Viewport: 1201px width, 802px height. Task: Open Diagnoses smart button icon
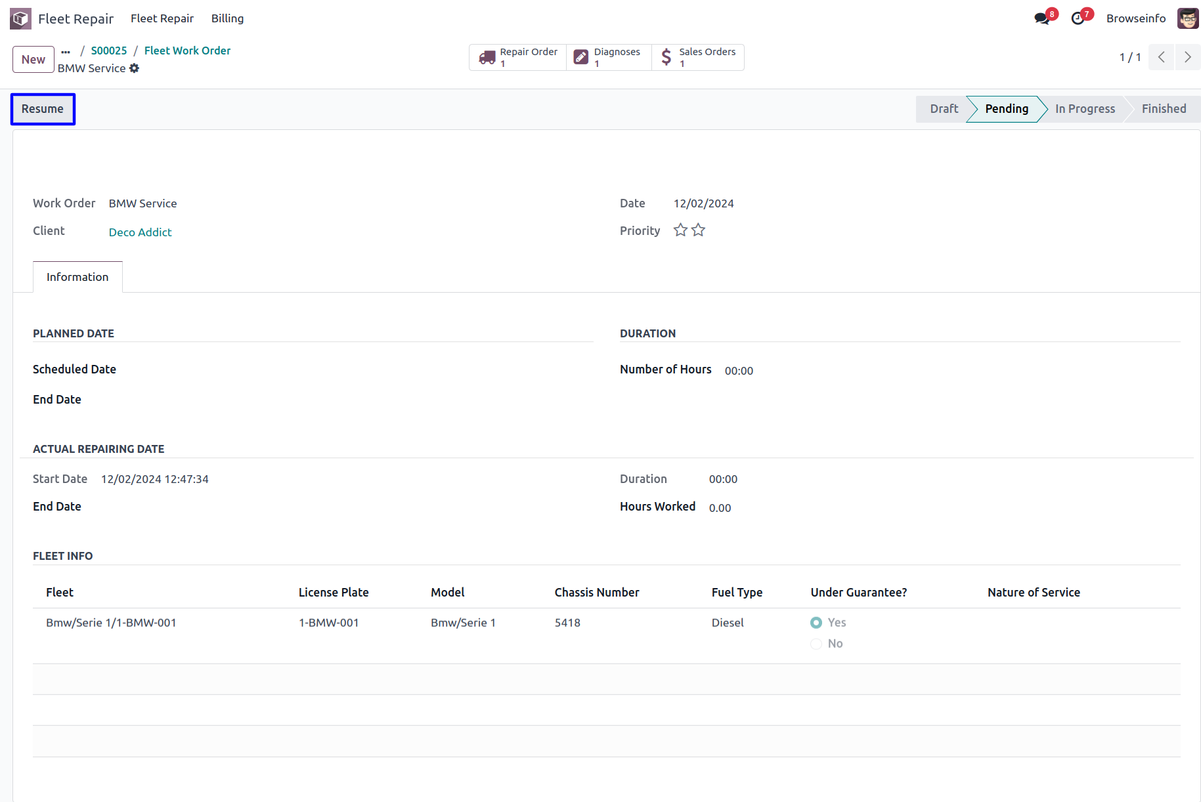coord(581,58)
